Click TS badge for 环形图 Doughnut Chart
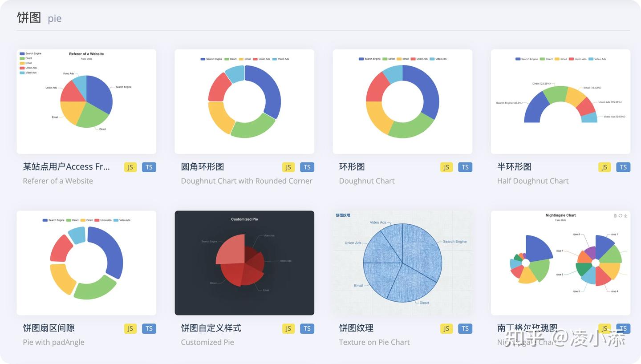 pyautogui.click(x=465, y=167)
